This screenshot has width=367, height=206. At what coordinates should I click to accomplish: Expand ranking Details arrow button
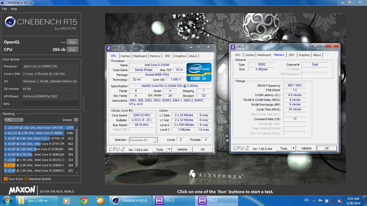tap(76, 120)
